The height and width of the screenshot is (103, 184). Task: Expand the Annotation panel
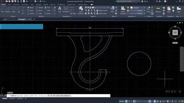67,17
